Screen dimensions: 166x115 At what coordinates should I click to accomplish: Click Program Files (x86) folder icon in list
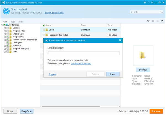pos(46,35)
